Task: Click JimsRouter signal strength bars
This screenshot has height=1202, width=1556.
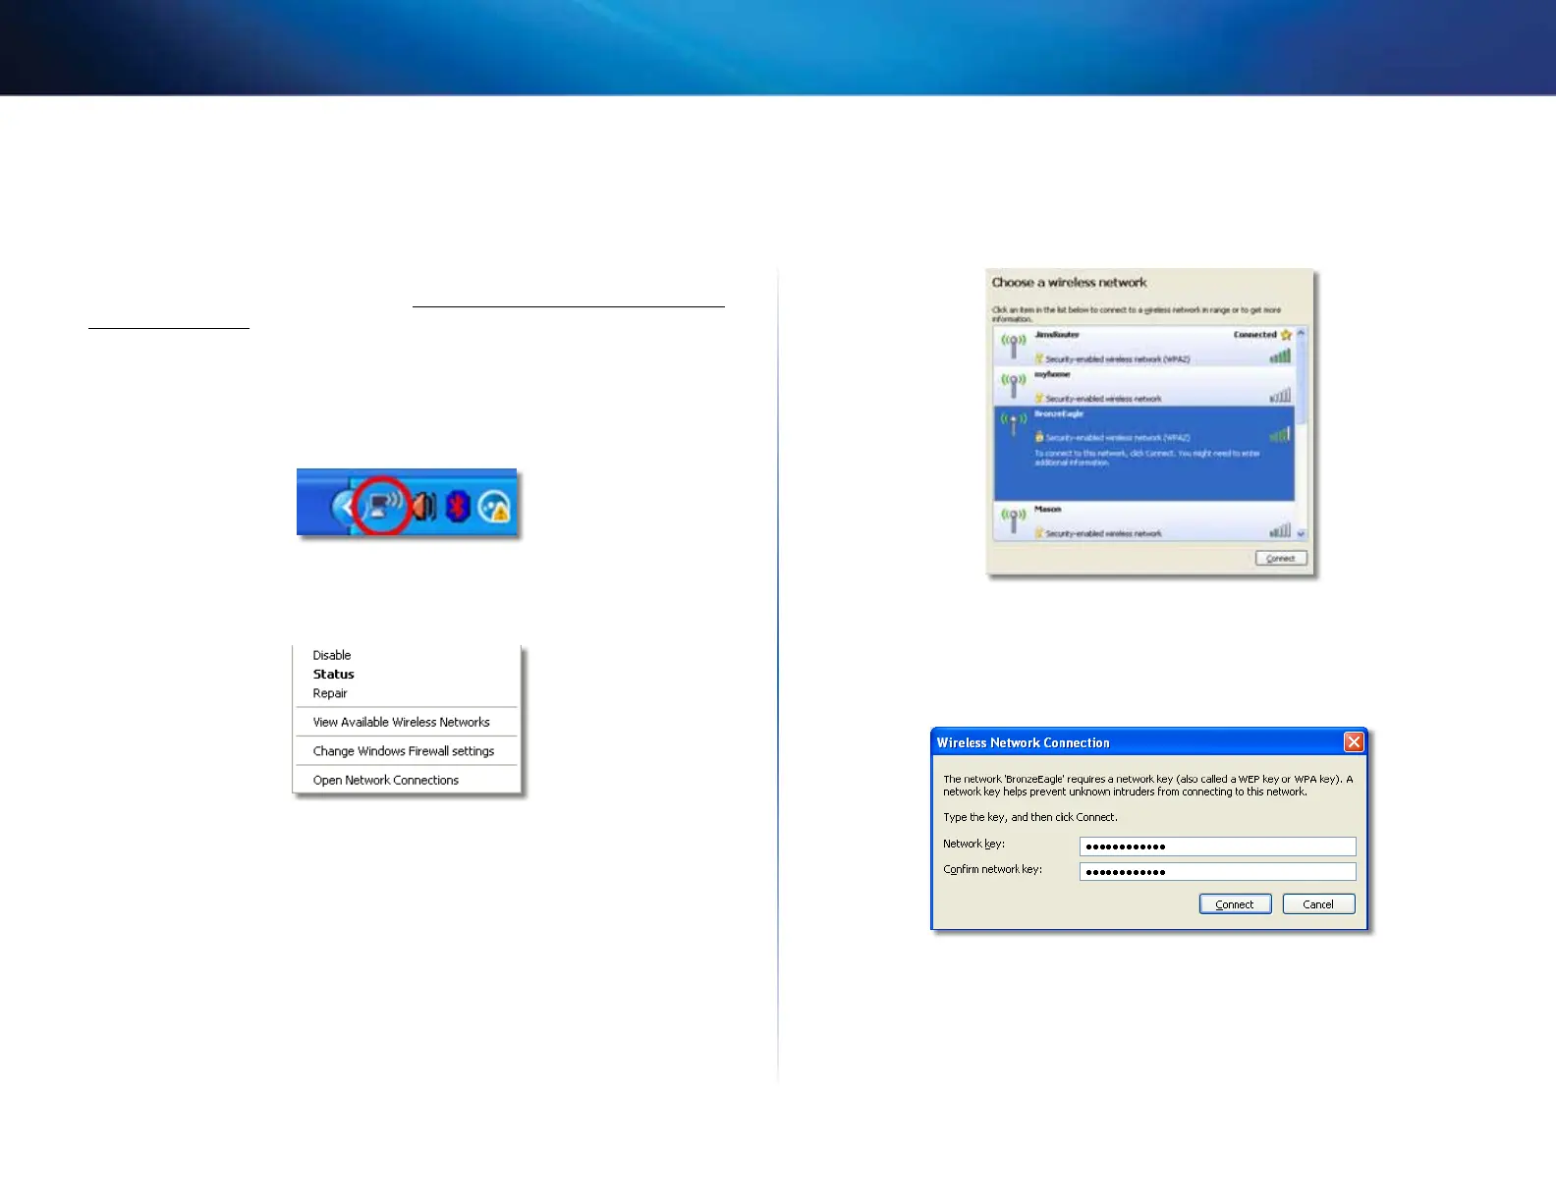Action: [1280, 356]
